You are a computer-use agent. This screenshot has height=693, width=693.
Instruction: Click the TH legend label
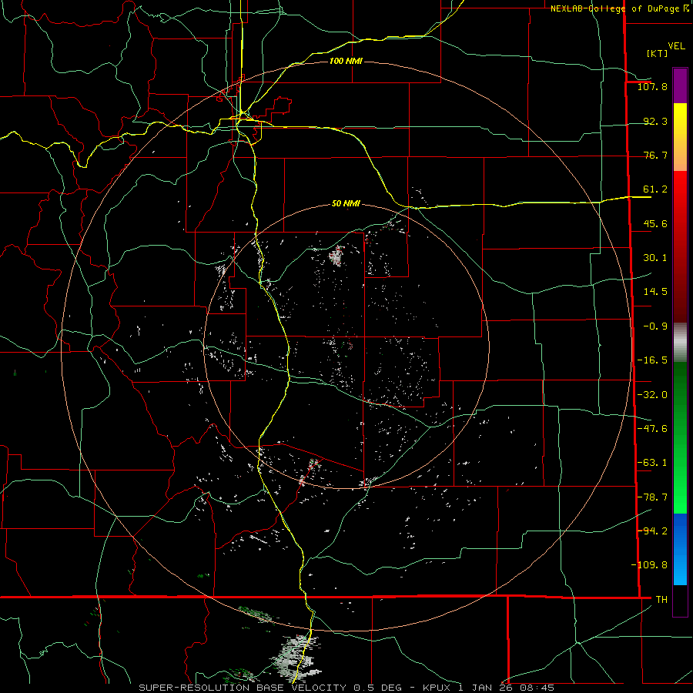click(x=661, y=600)
